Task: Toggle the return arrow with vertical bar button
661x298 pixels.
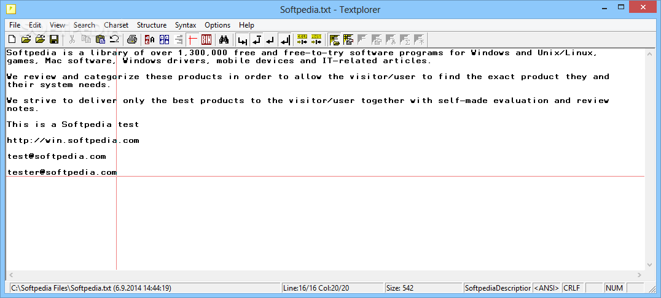Action: tap(285, 40)
